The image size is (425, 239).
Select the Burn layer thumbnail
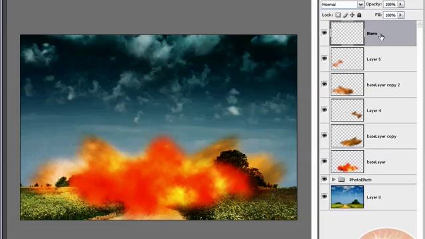point(347,33)
